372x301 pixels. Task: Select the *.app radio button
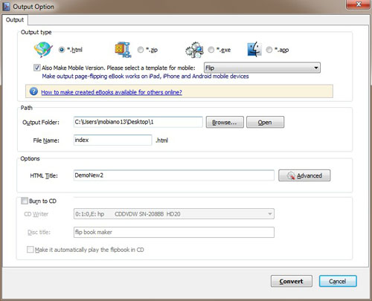pyautogui.click(x=269, y=50)
